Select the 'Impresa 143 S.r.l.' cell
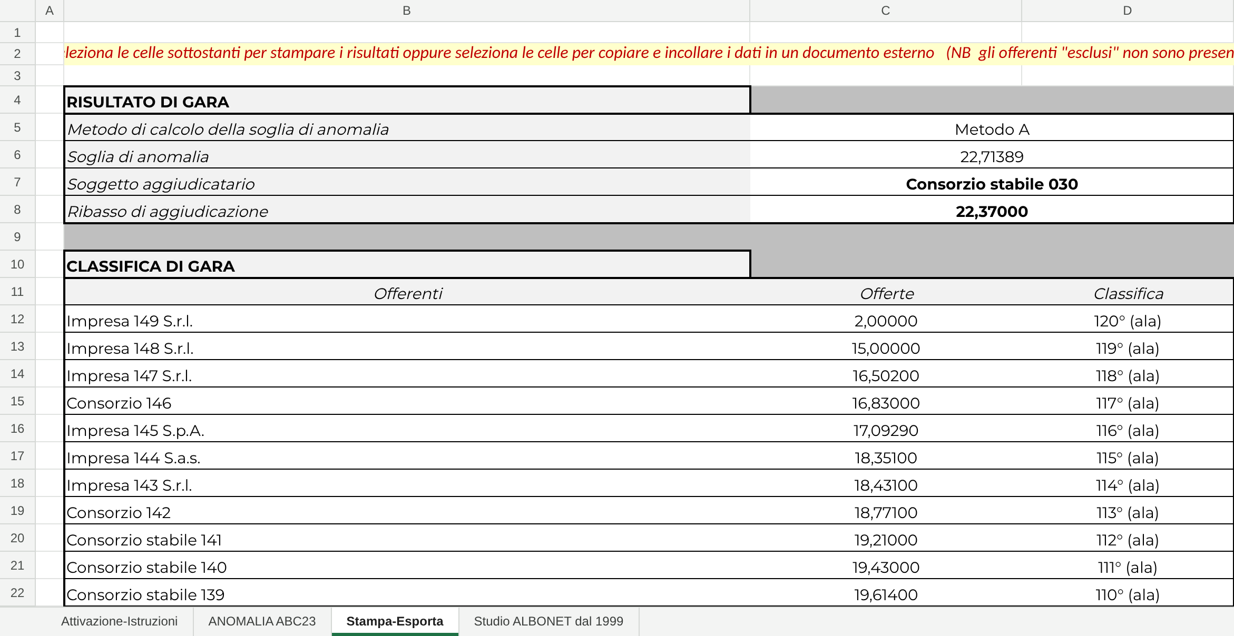Viewport: 1234px width, 636px height. click(x=407, y=484)
